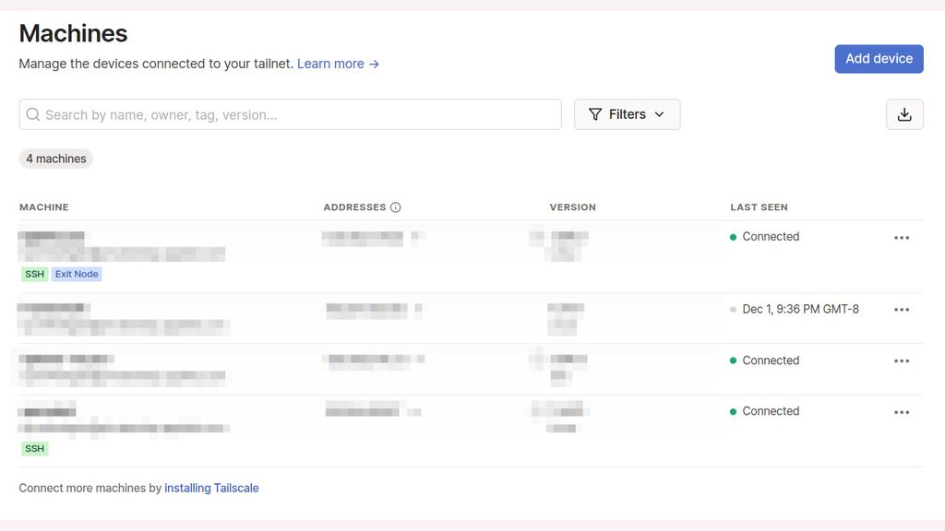Click the Exit Node badge
The width and height of the screenshot is (945, 531).
tap(77, 274)
